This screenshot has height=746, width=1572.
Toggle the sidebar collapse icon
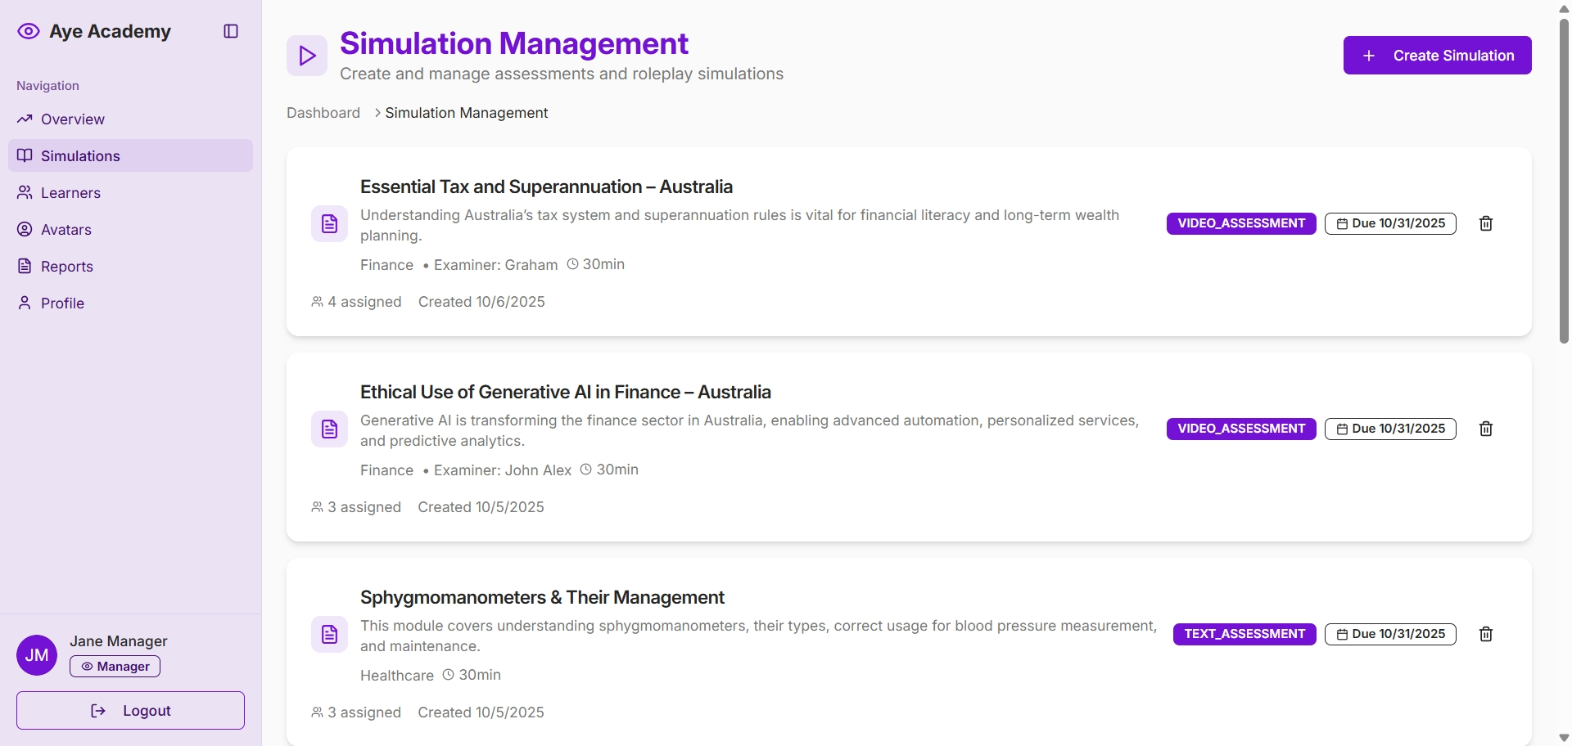tap(231, 31)
